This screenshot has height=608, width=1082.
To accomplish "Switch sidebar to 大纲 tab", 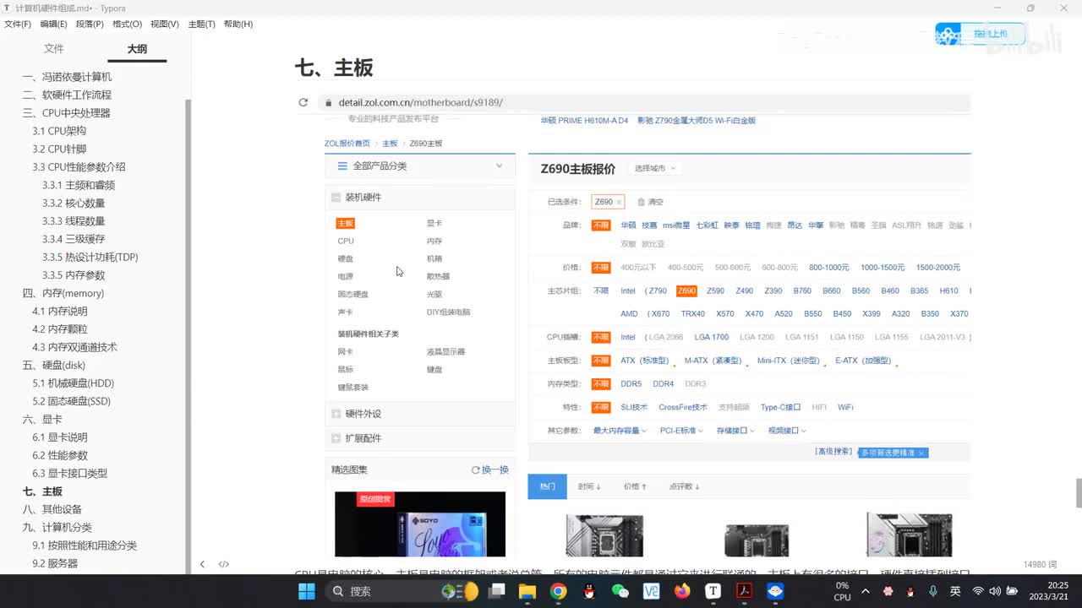I will click(x=137, y=49).
